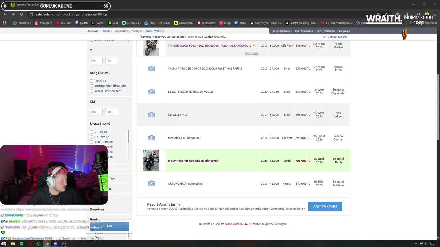Check the 51 - 99 cc checkbox

point(92,137)
